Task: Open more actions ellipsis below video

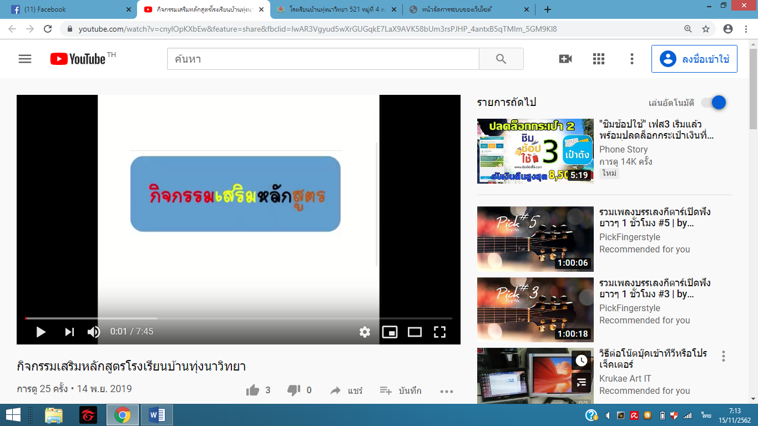Action: (447, 391)
